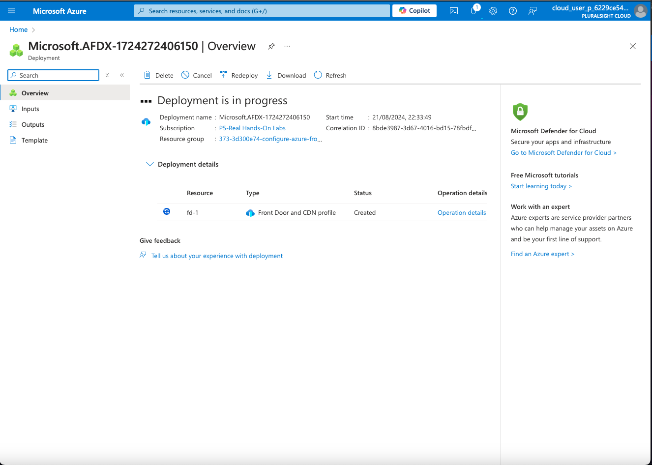Click Start learning today link
652x465 pixels.
[541, 186]
